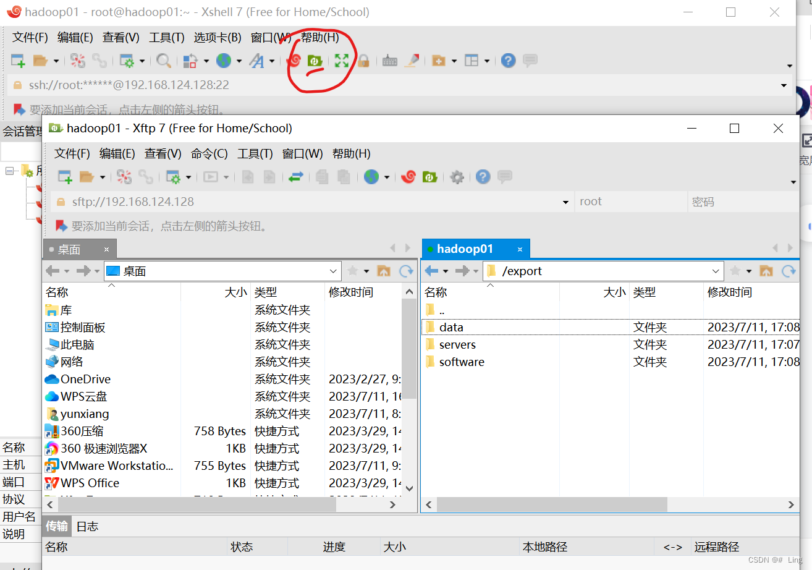
Task: Click globe icon in Xftp toolbar
Action: click(371, 177)
